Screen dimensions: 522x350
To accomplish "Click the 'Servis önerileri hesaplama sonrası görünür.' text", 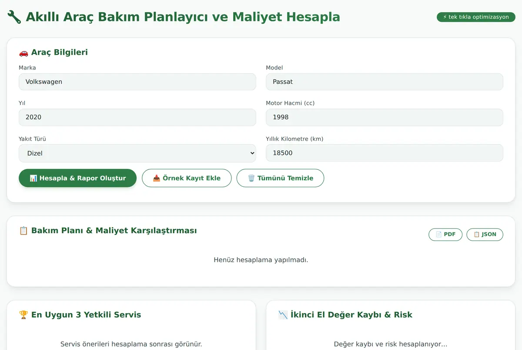I will 131,344.
